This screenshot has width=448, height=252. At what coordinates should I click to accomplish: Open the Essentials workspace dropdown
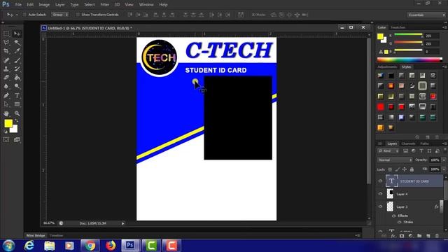coord(426,15)
